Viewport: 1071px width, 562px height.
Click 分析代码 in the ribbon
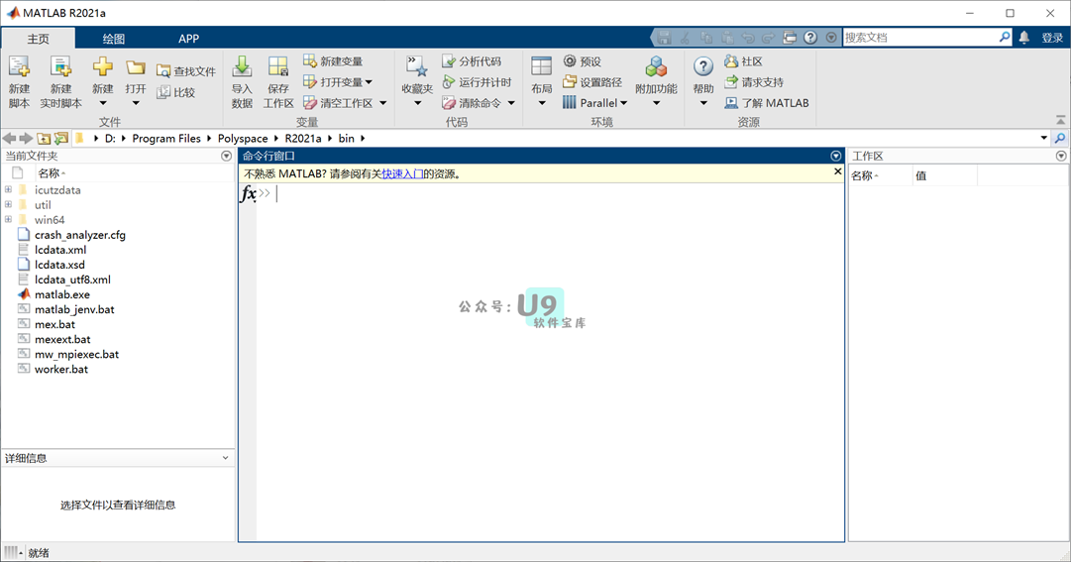(x=472, y=61)
